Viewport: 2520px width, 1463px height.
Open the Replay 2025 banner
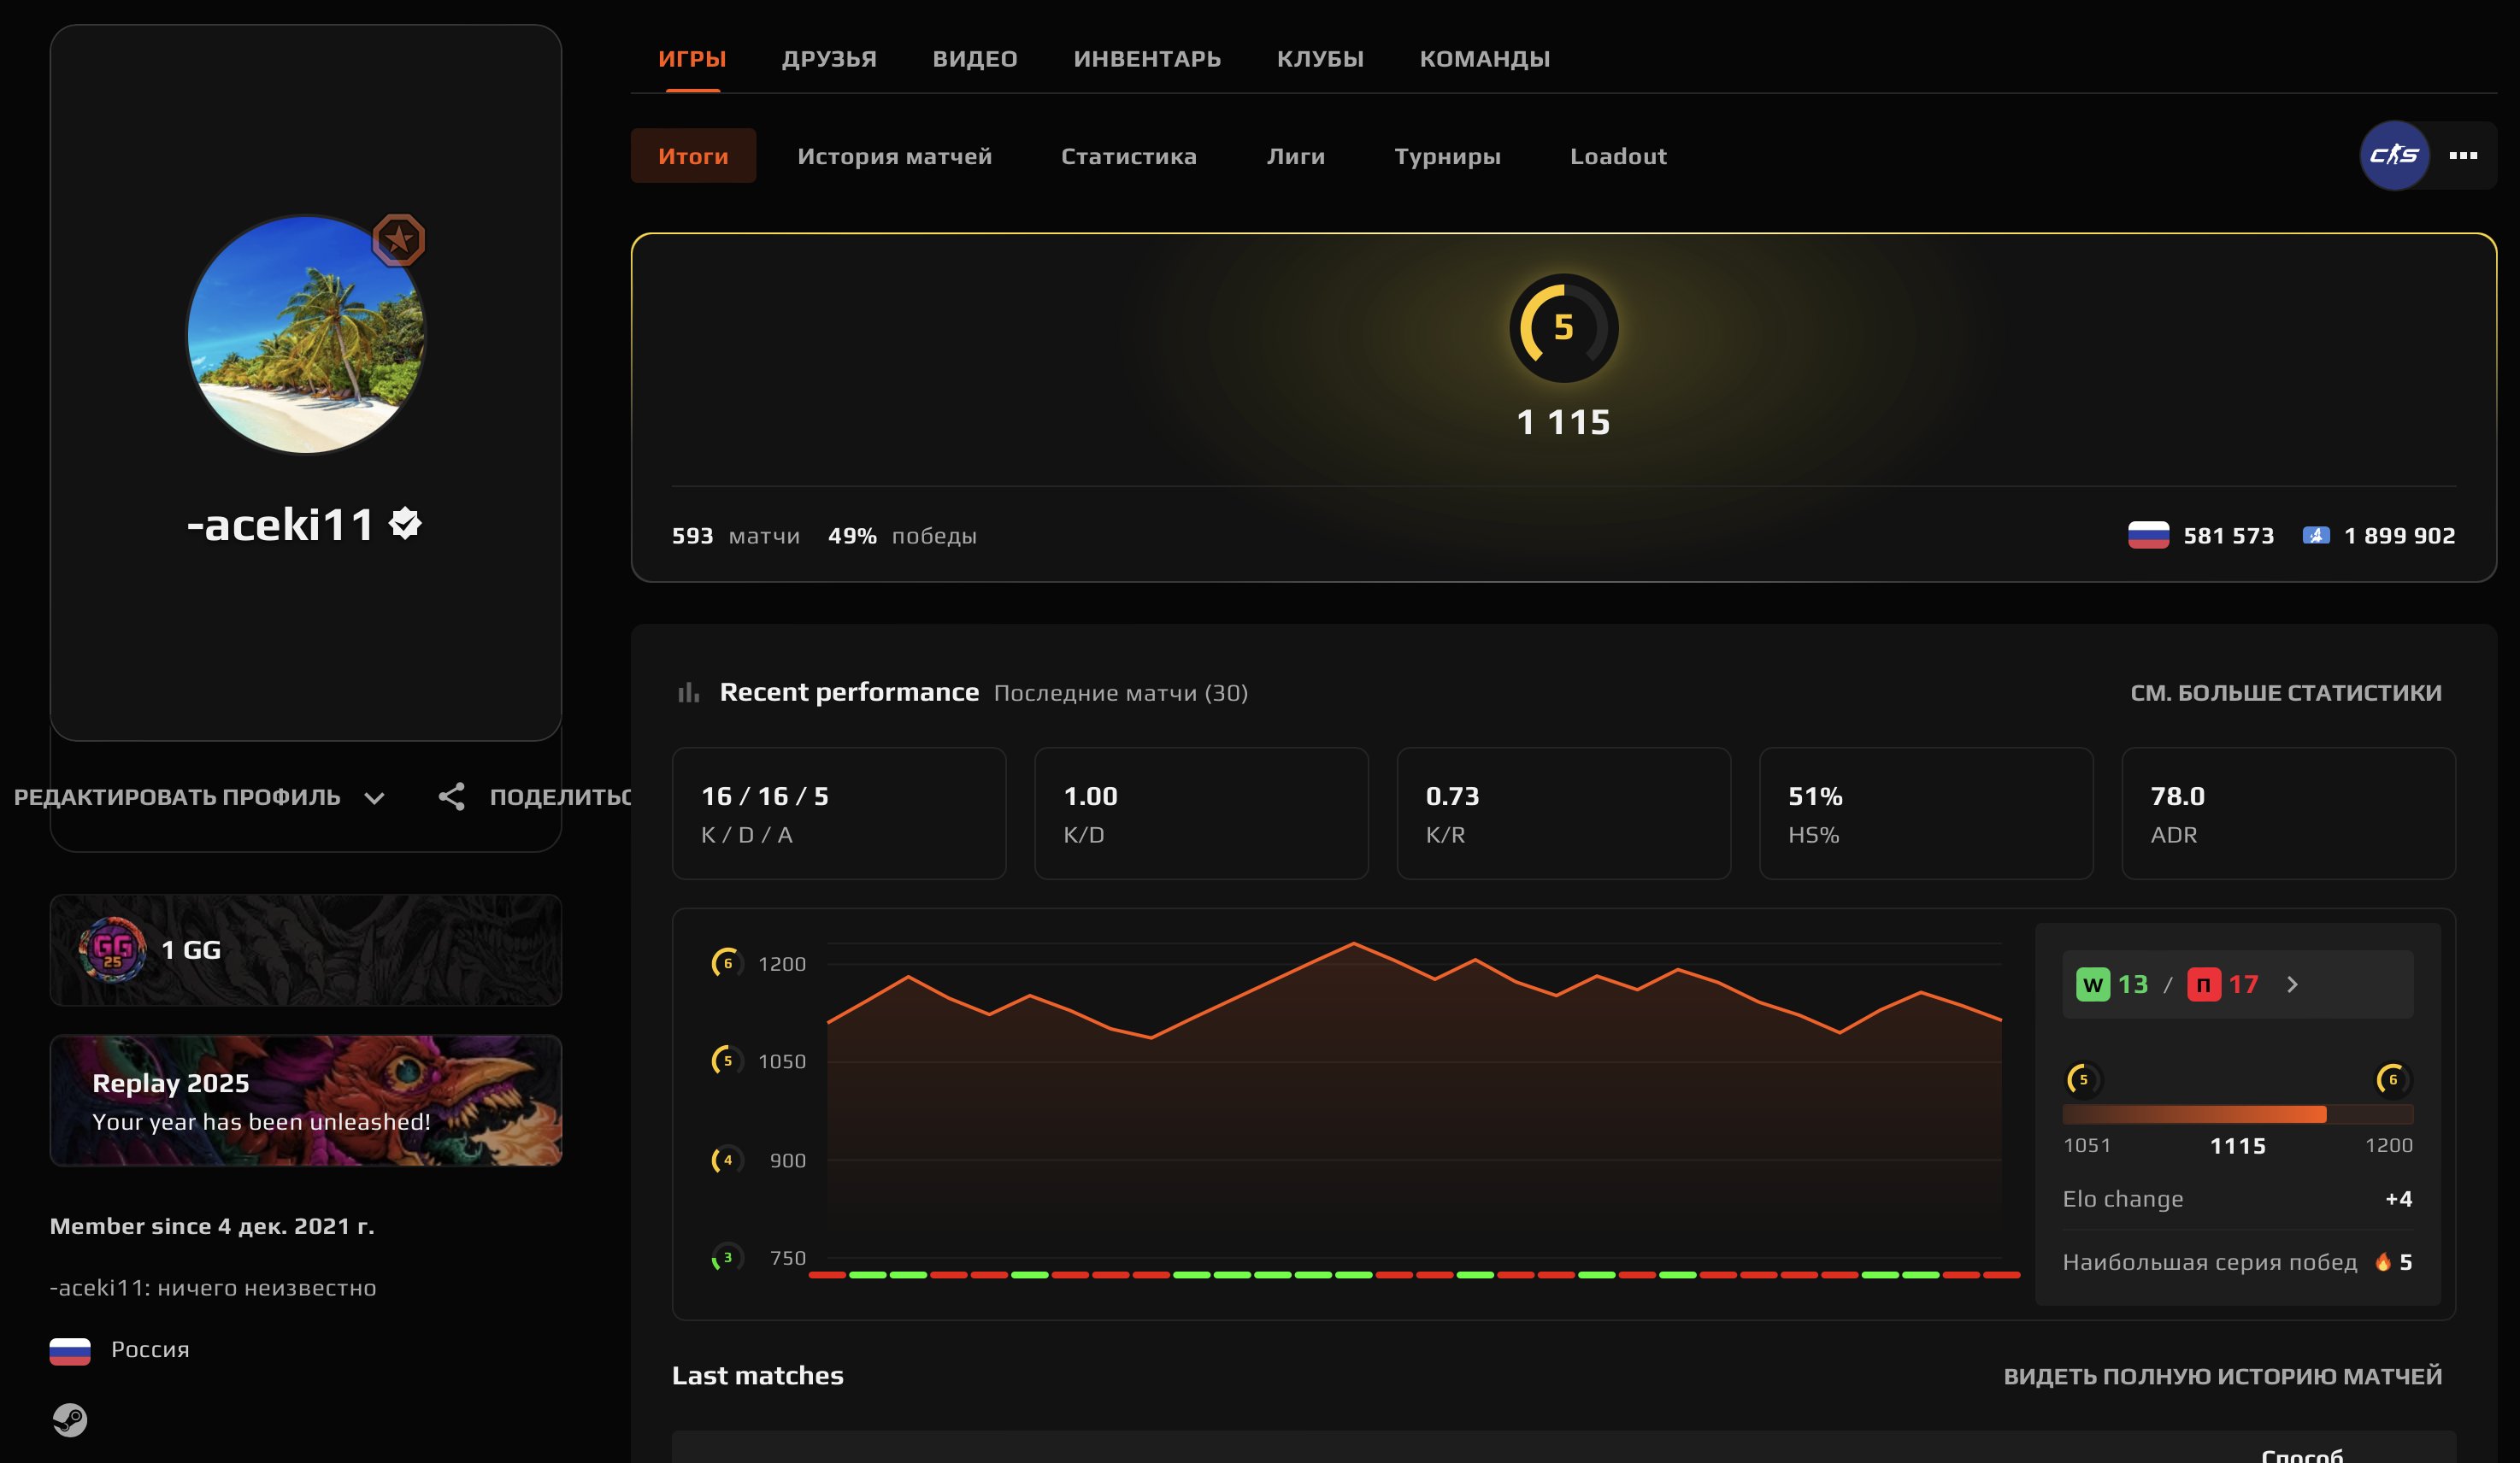click(x=306, y=1100)
